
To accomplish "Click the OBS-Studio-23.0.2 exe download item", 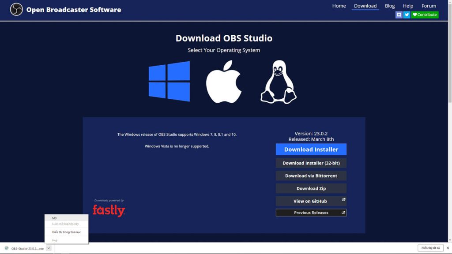I will point(27,248).
